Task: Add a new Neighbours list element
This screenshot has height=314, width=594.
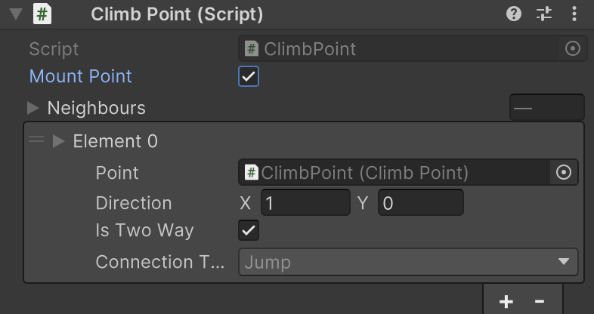Action: [x=506, y=301]
